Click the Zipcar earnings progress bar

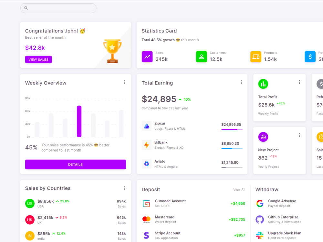click(232, 129)
